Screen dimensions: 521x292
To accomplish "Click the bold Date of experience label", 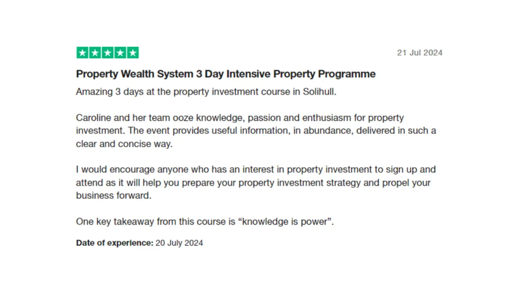I will point(115,243).
